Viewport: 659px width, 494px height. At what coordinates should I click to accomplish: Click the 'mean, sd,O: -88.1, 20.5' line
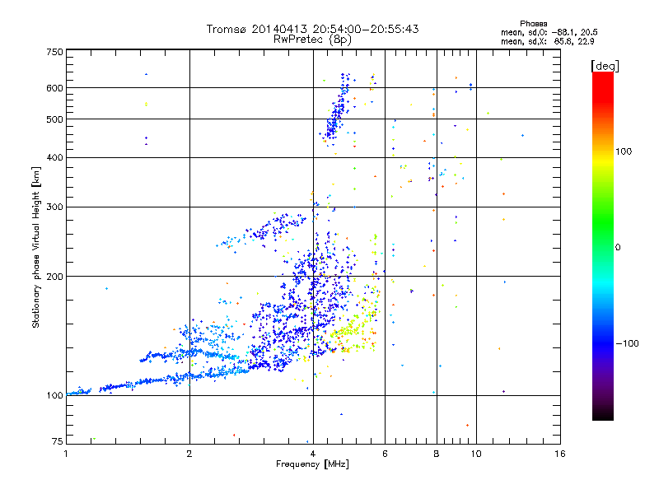pyautogui.click(x=549, y=32)
